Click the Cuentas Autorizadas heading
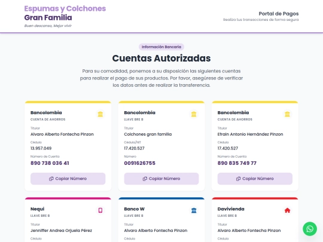 pyautogui.click(x=161, y=58)
